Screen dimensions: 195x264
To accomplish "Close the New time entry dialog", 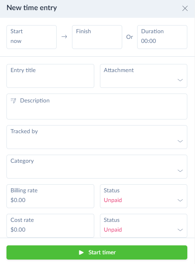I will (185, 8).
